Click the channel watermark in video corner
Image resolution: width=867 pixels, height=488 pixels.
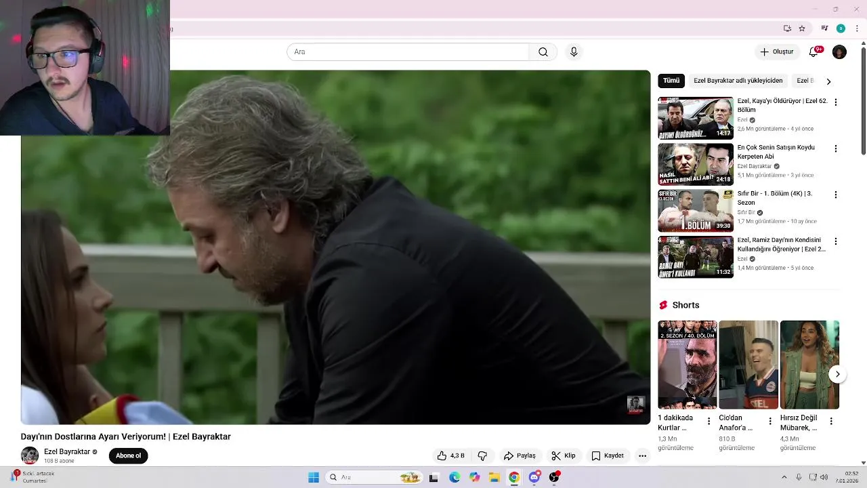click(635, 405)
